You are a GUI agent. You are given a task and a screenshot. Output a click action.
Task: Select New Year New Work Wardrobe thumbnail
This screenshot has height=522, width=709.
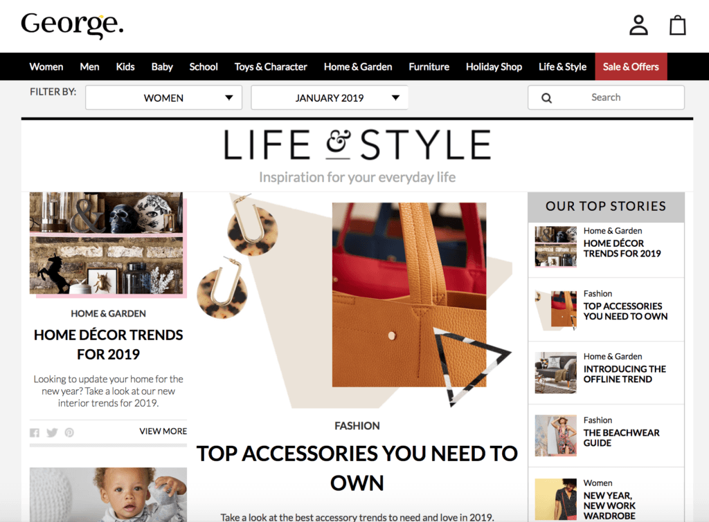coord(556,499)
